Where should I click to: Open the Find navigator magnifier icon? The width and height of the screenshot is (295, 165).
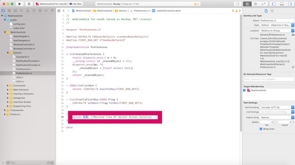click(x=22, y=11)
